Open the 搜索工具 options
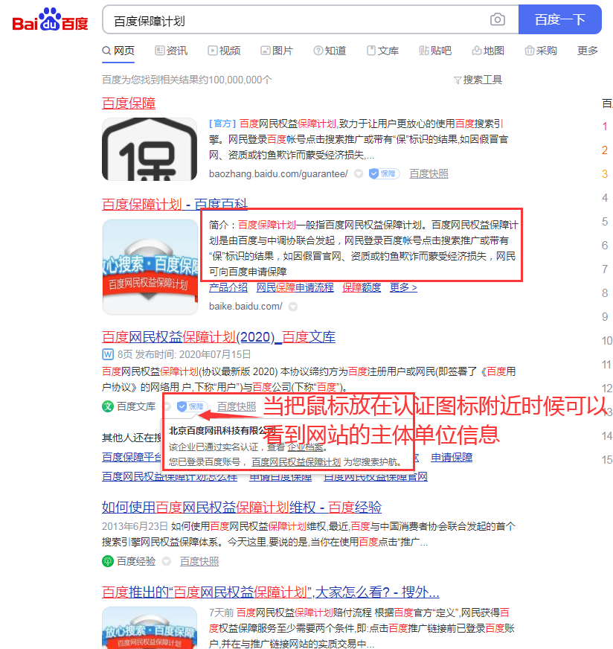 tap(484, 79)
